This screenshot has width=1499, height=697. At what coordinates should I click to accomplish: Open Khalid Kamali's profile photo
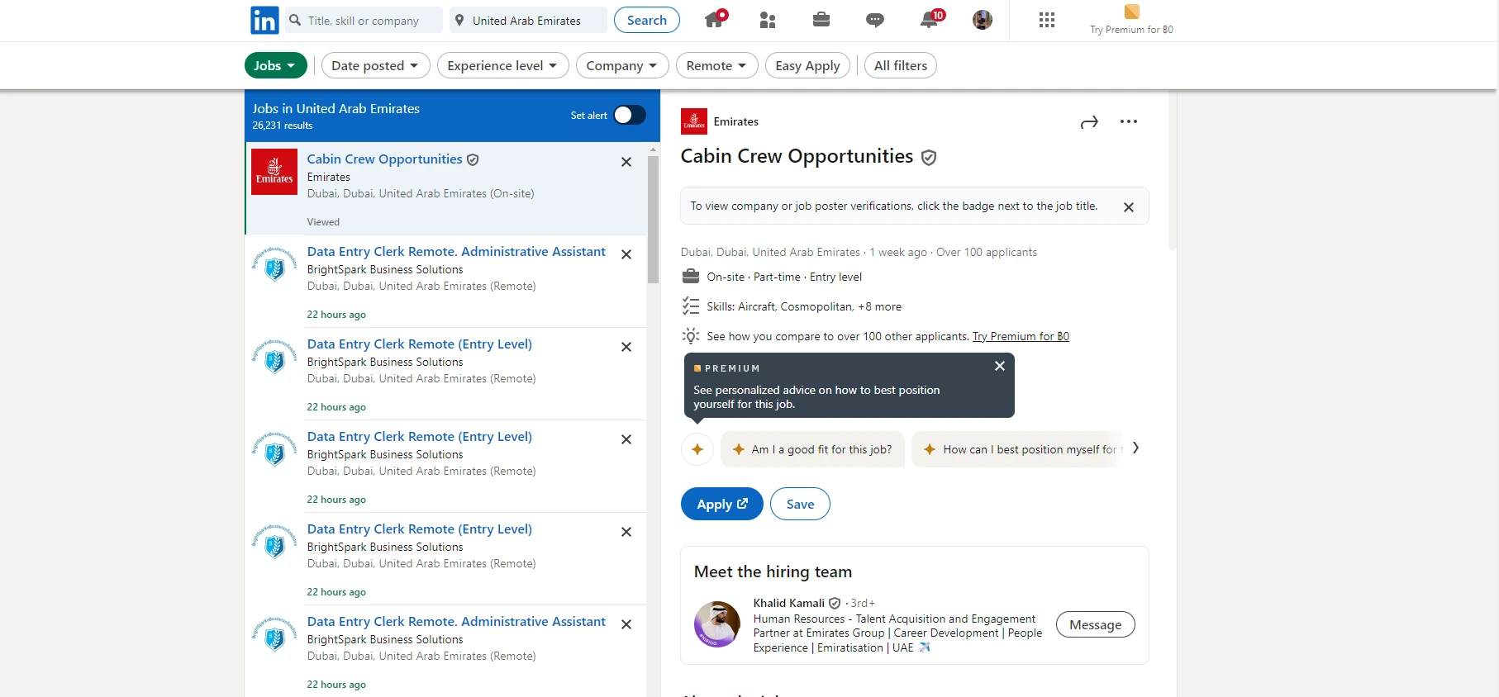[717, 624]
